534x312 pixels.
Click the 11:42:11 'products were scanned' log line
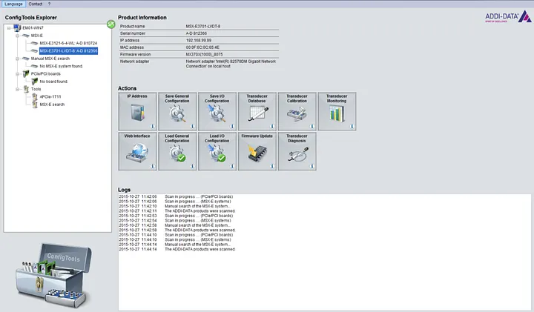tap(177, 211)
